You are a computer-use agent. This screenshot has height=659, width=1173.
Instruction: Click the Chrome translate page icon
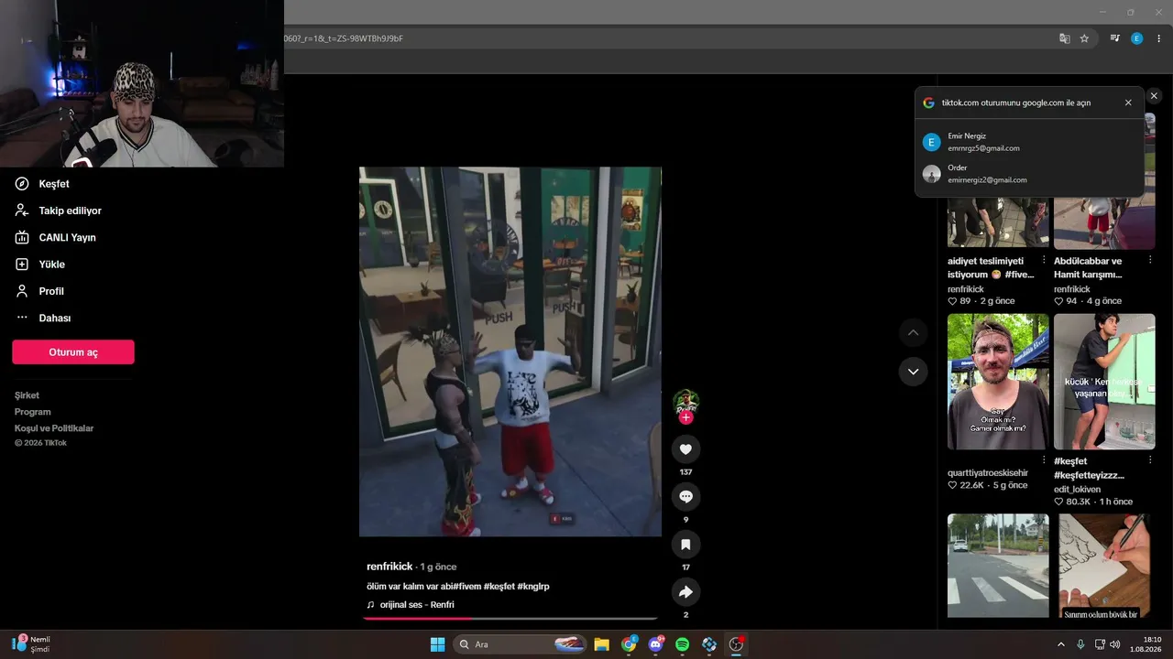(1065, 38)
